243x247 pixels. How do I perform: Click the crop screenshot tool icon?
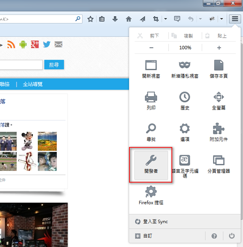click(156, 19)
